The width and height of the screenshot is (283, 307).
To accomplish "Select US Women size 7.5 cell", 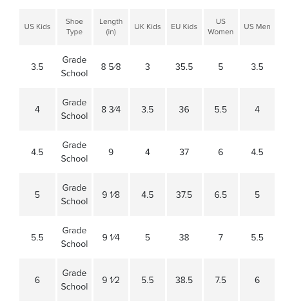I will coord(220,280).
